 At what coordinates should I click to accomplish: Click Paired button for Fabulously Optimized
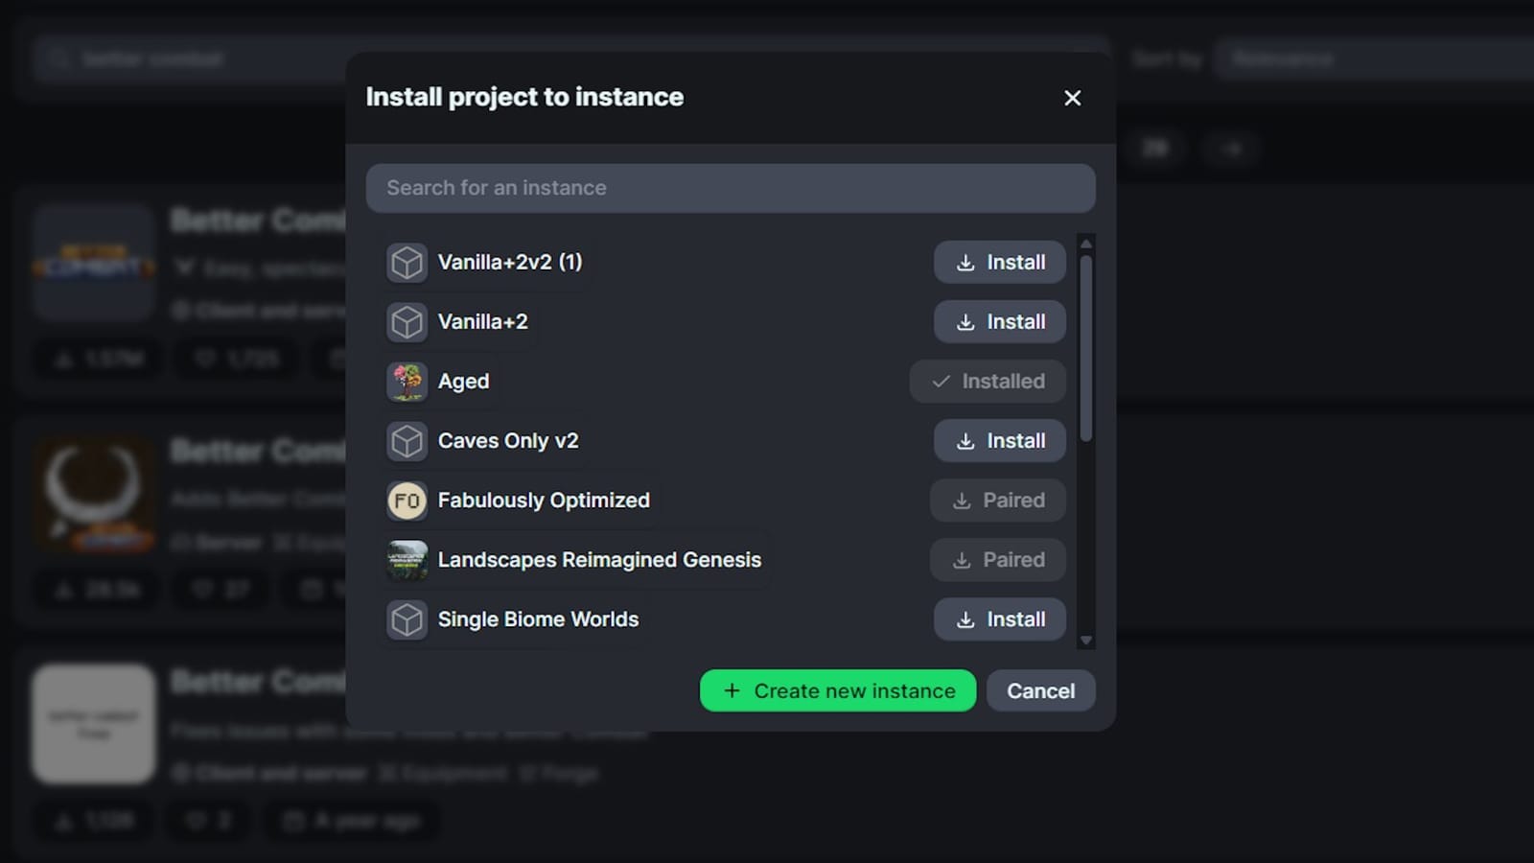coord(997,501)
